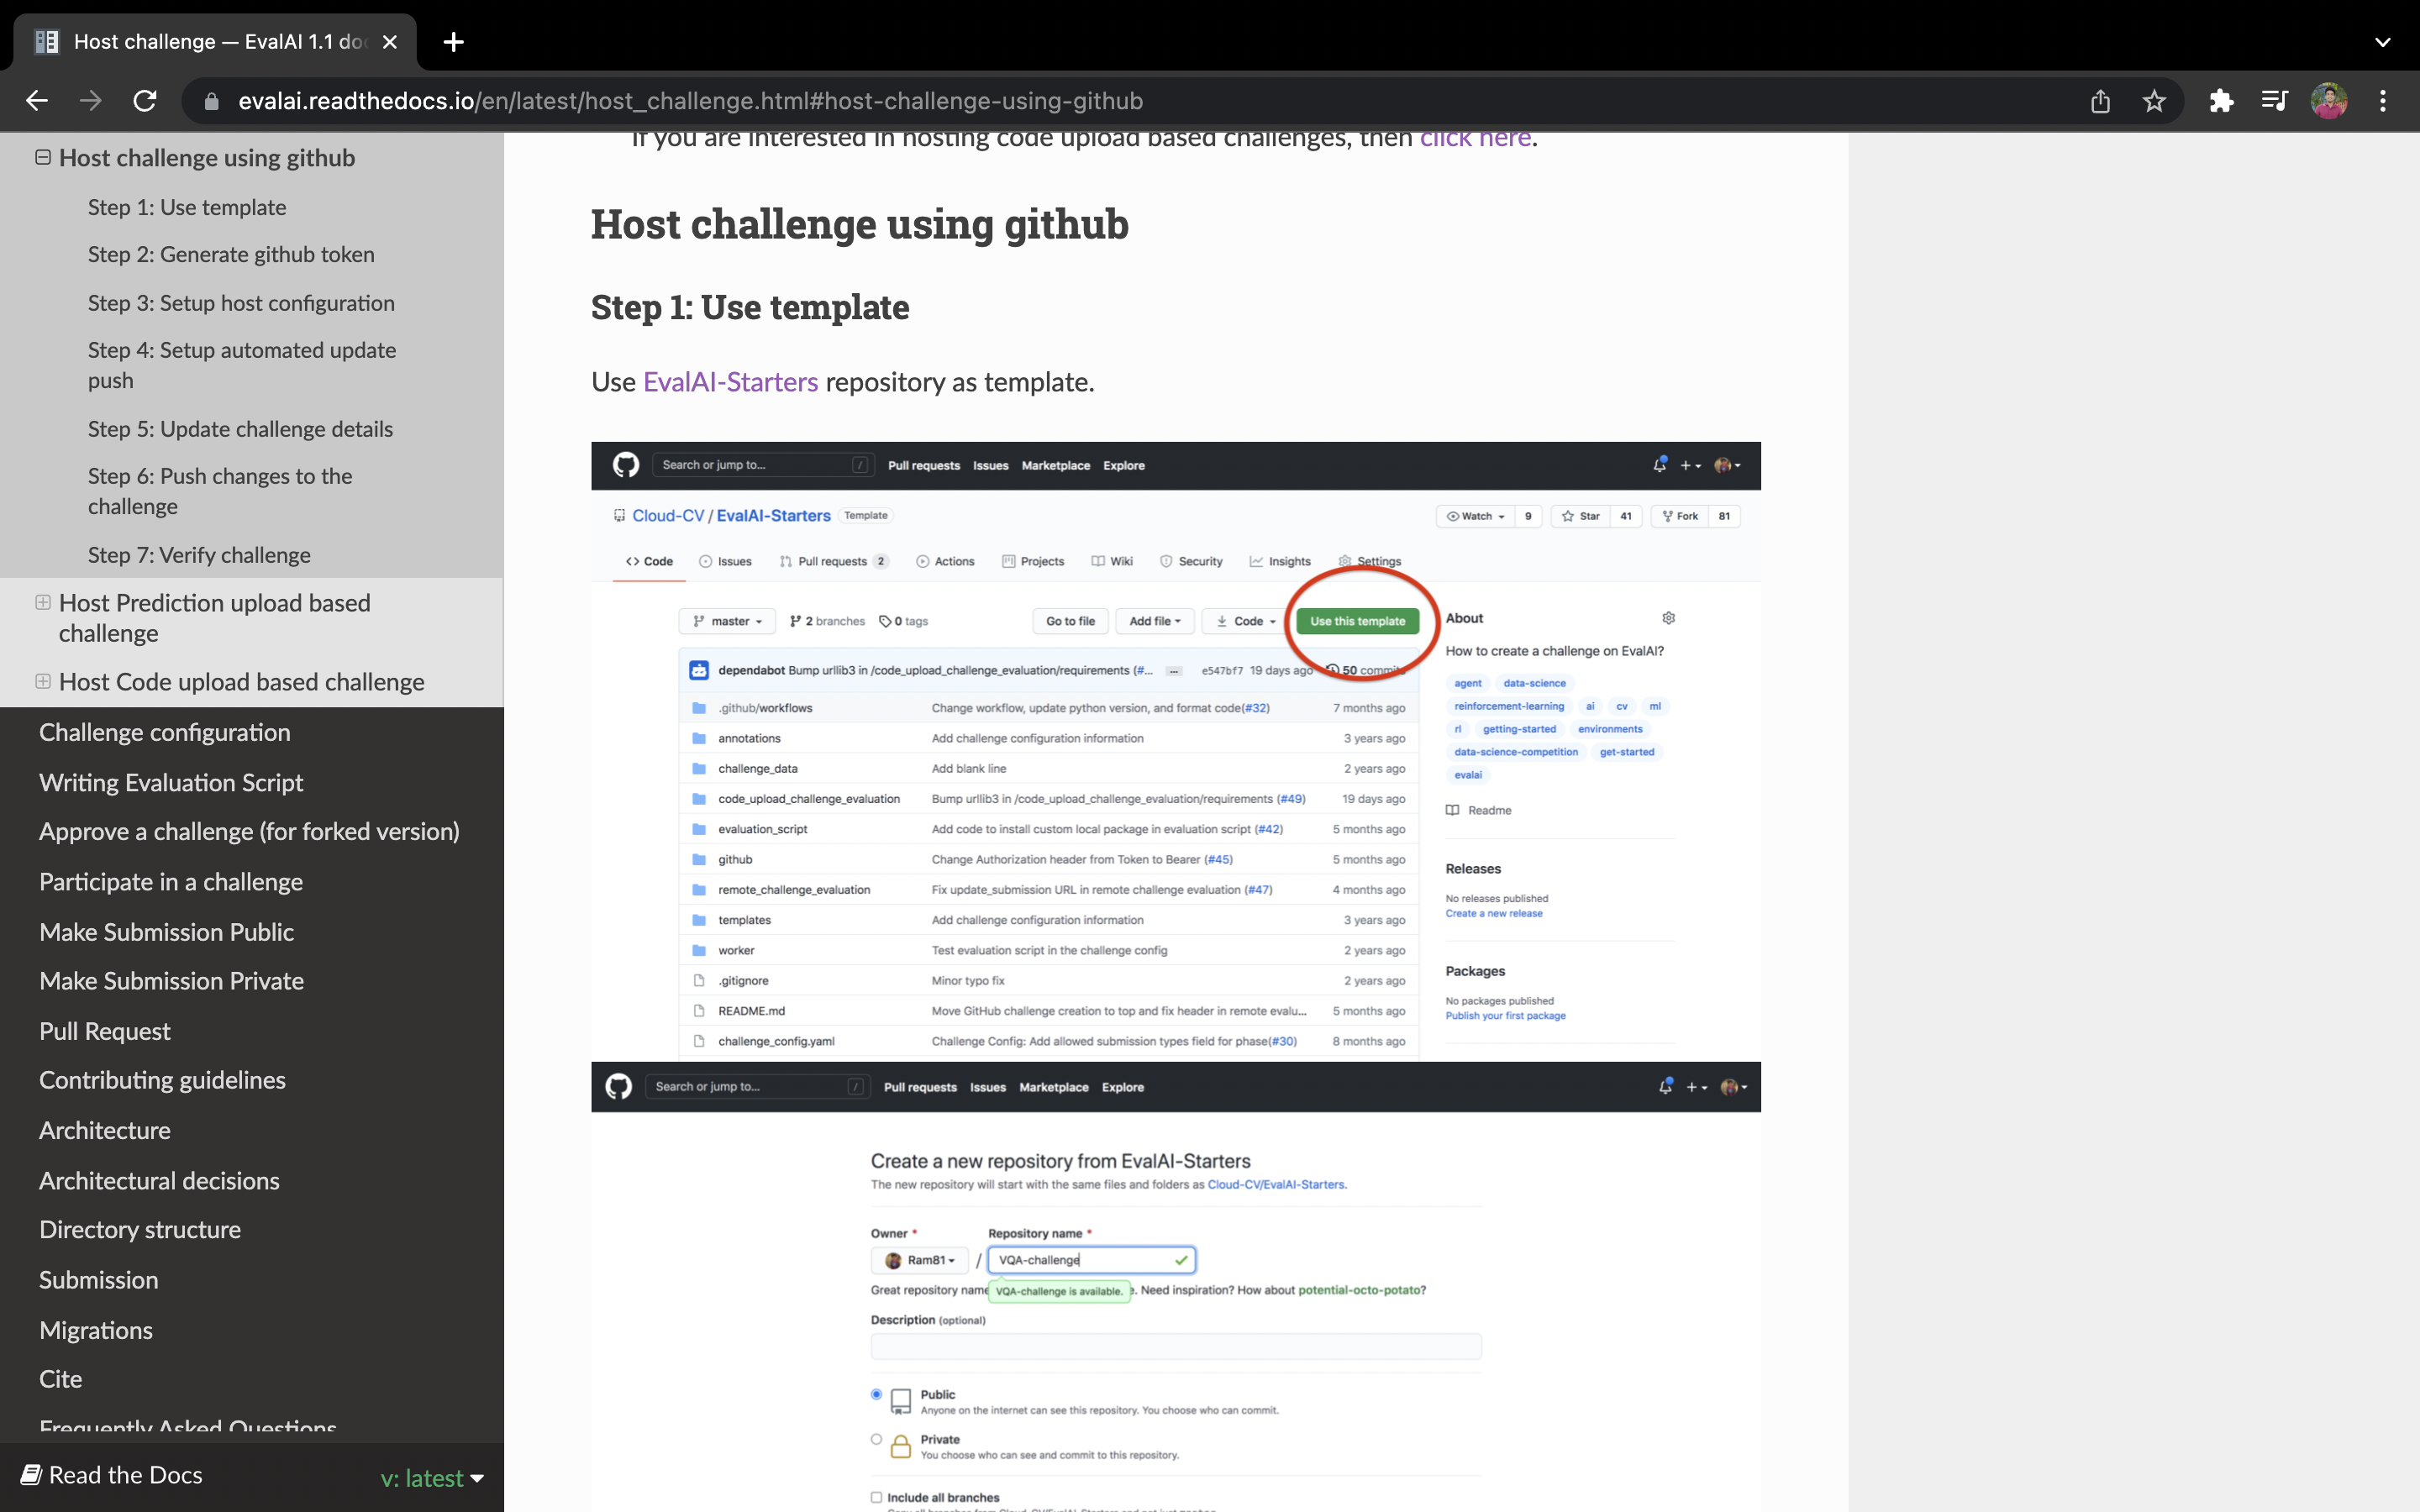Bookmark this page with the star icon
The height and width of the screenshot is (1512, 2420).
point(2154,101)
